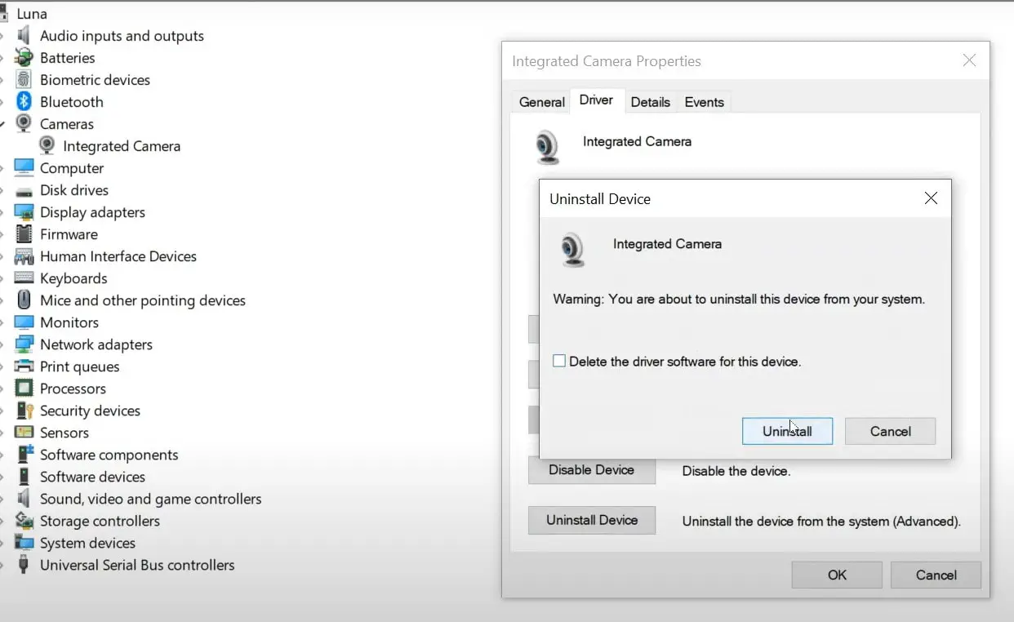Select the Cameras category label
1014x622 pixels.
pyautogui.click(x=67, y=124)
